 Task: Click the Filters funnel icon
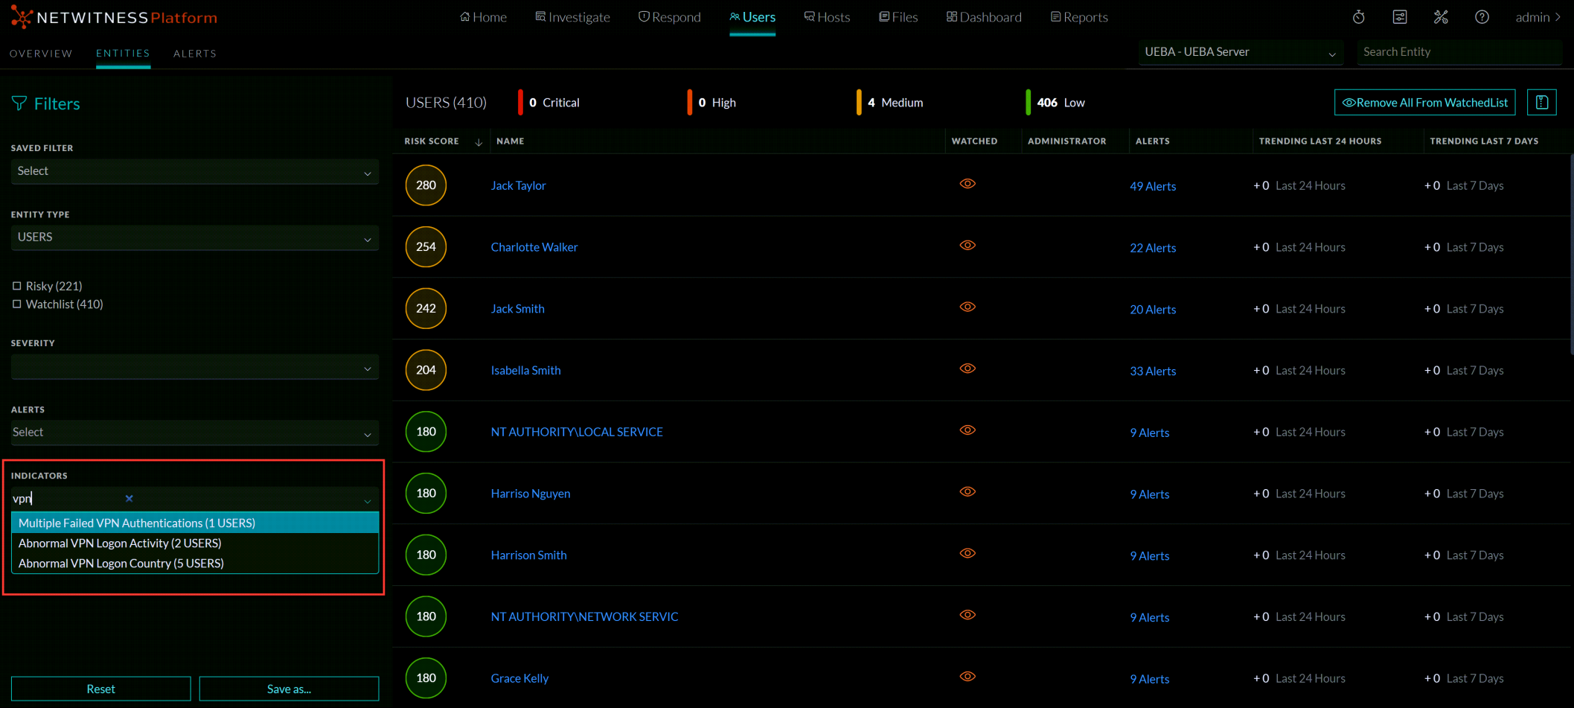(18, 103)
